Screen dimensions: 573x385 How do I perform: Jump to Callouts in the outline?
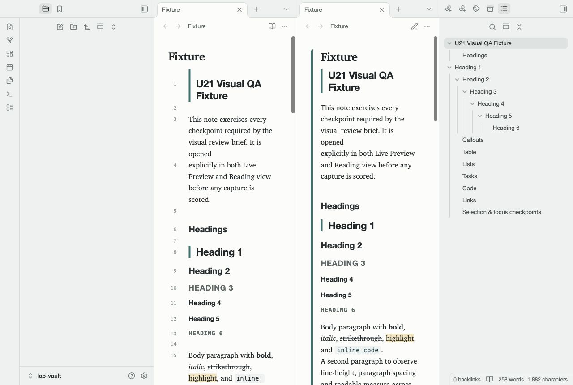point(473,140)
